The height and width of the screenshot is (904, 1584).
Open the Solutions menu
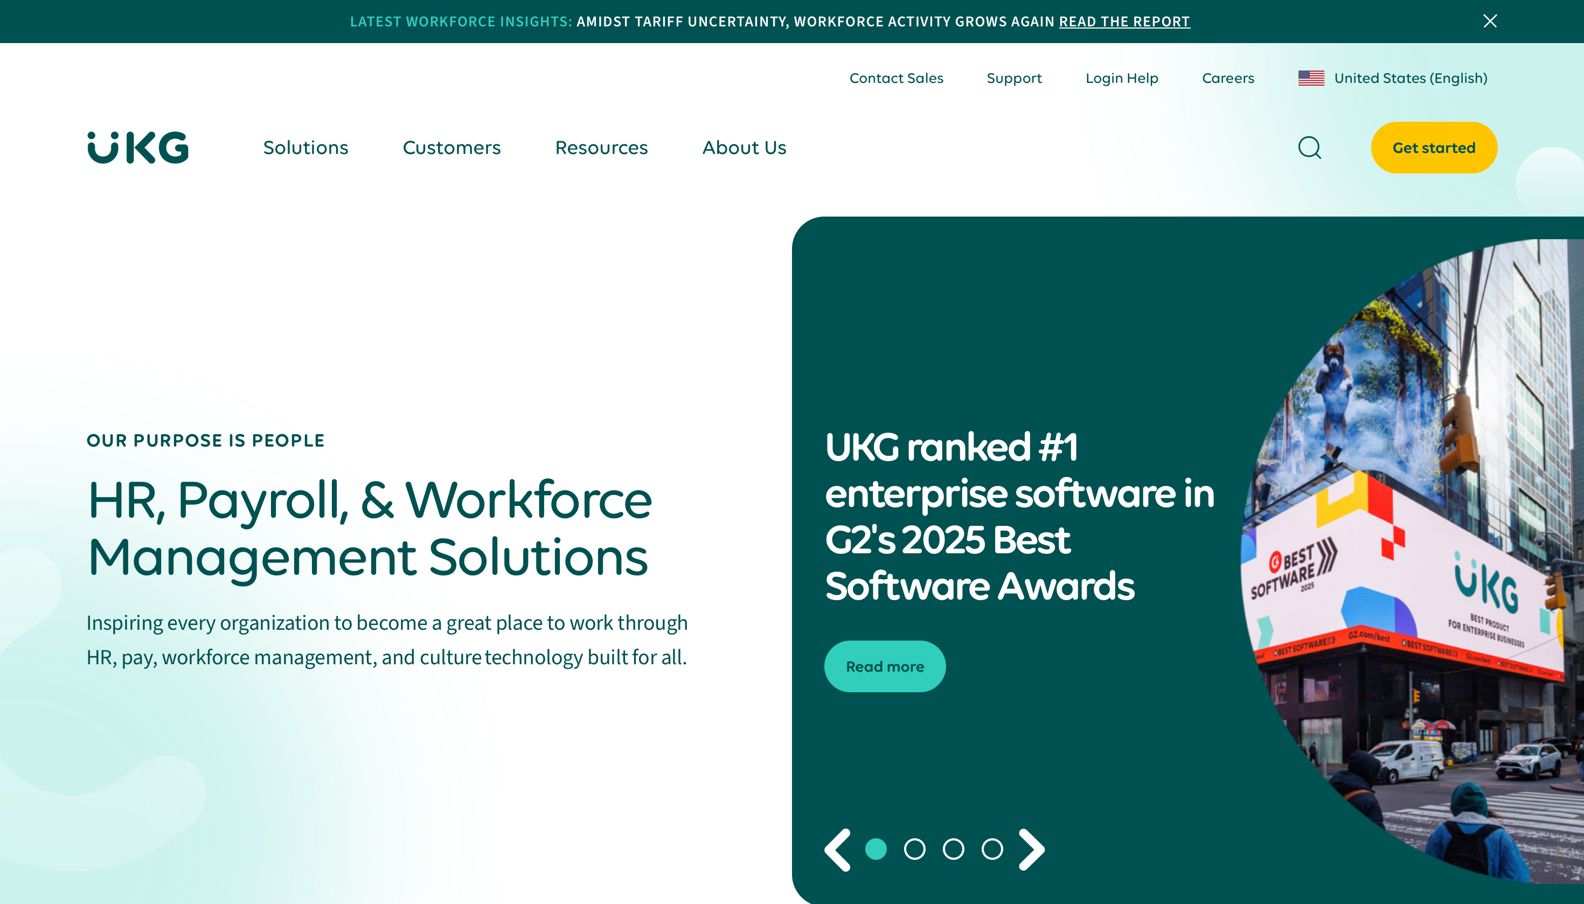305,148
